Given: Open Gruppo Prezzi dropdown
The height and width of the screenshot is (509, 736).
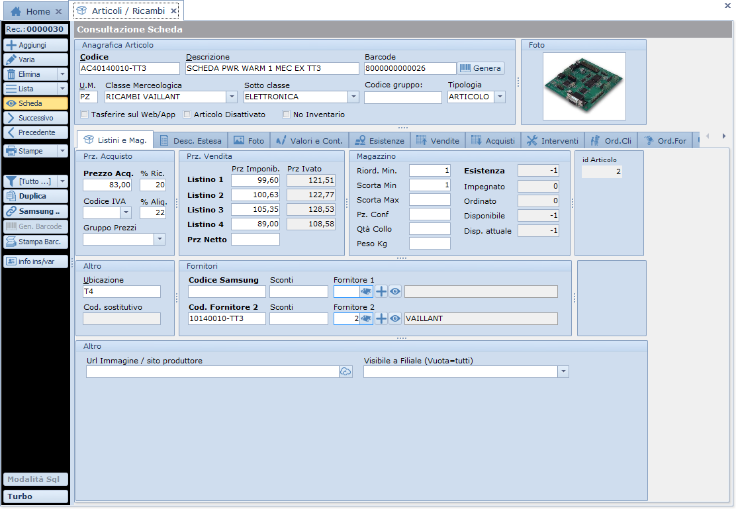Looking at the screenshot, I should click(x=160, y=240).
